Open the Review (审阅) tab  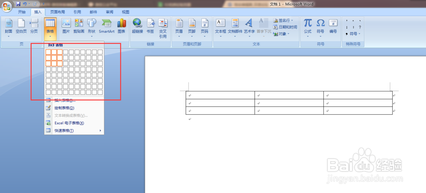109,12
